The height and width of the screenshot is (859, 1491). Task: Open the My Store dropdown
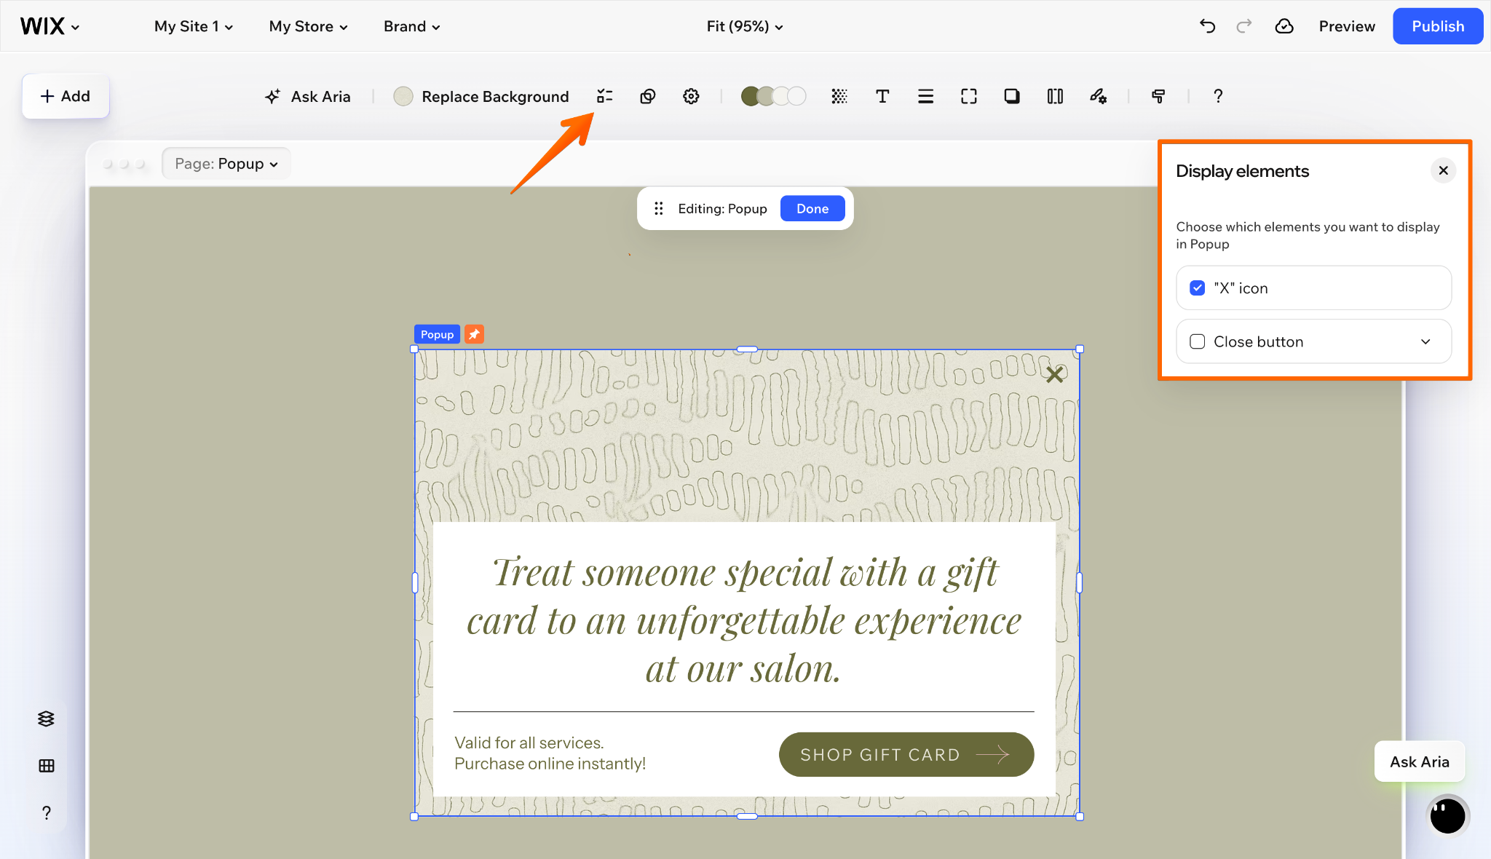coord(308,26)
